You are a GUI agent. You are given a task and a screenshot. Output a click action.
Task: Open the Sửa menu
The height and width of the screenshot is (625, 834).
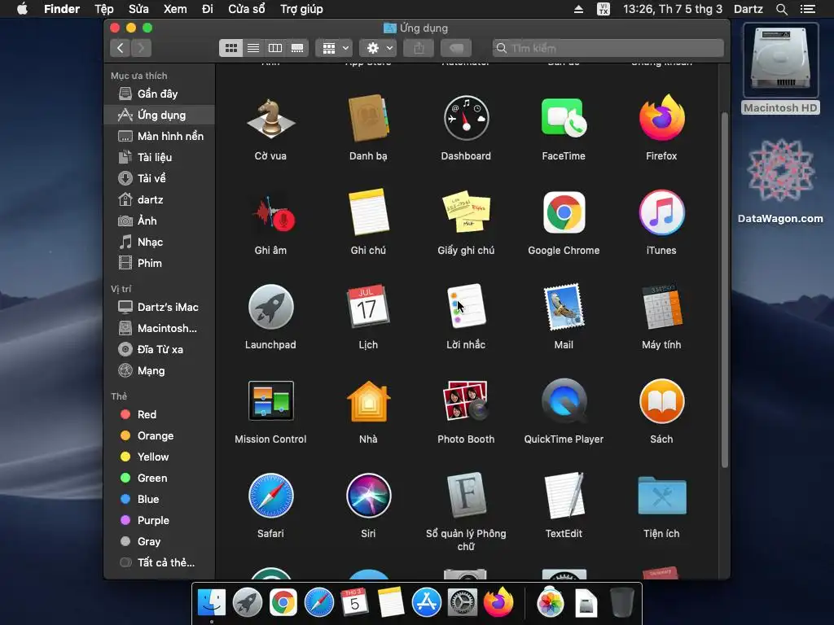pyautogui.click(x=138, y=9)
